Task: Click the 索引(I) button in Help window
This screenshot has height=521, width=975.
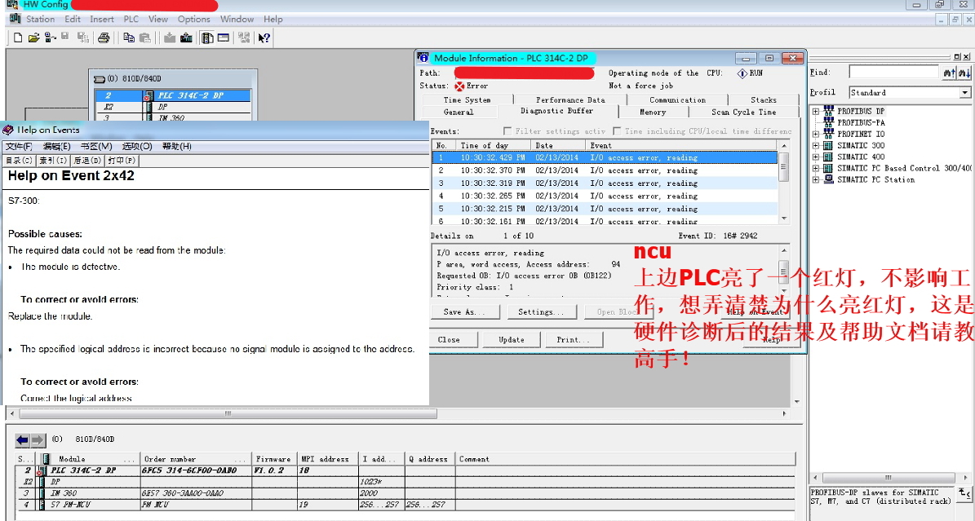Action: pos(53,161)
